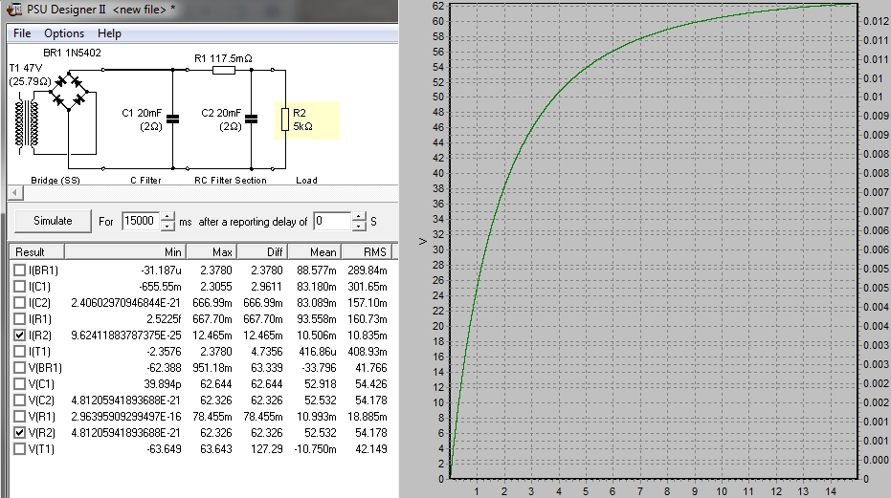
Task: Enable the I(R1) plot checkbox
Action: [x=20, y=319]
